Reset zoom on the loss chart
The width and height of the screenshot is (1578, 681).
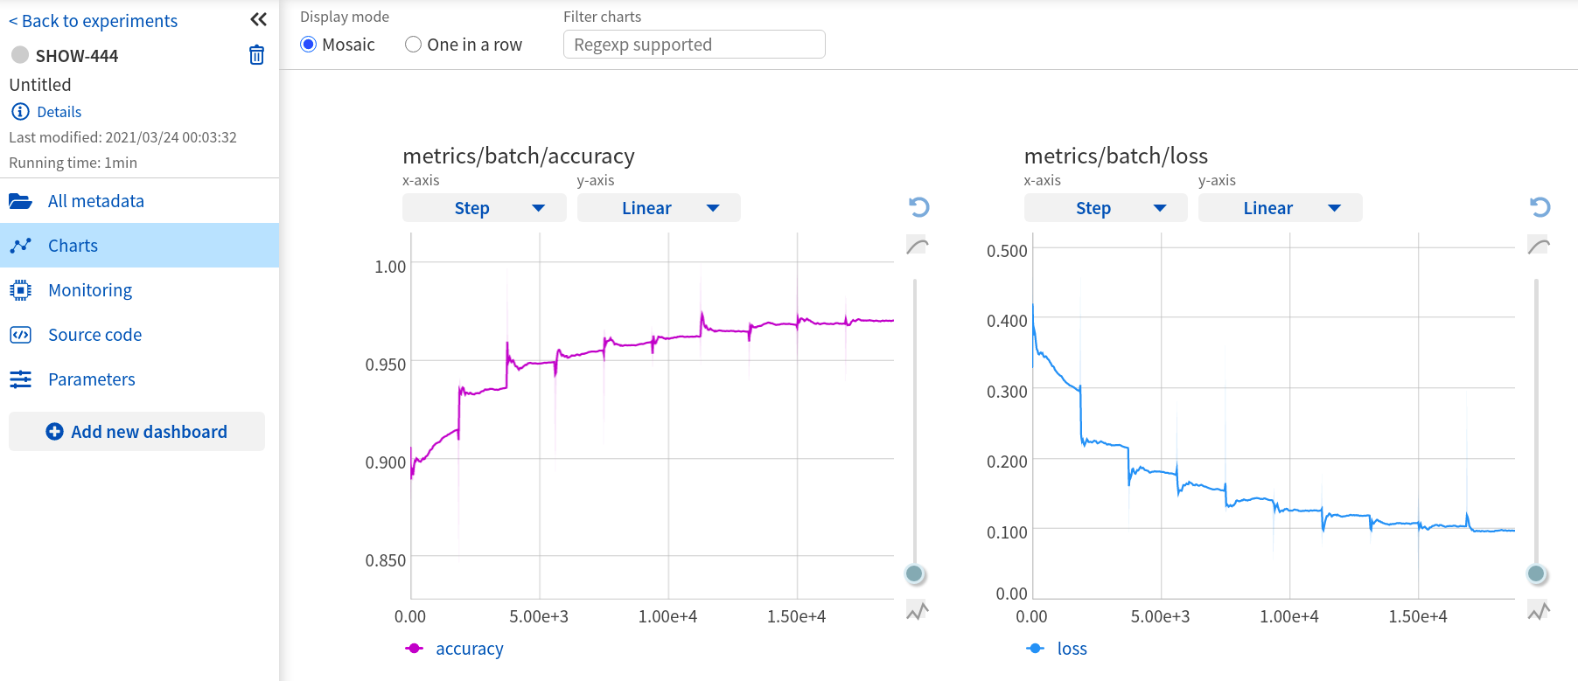click(1540, 207)
